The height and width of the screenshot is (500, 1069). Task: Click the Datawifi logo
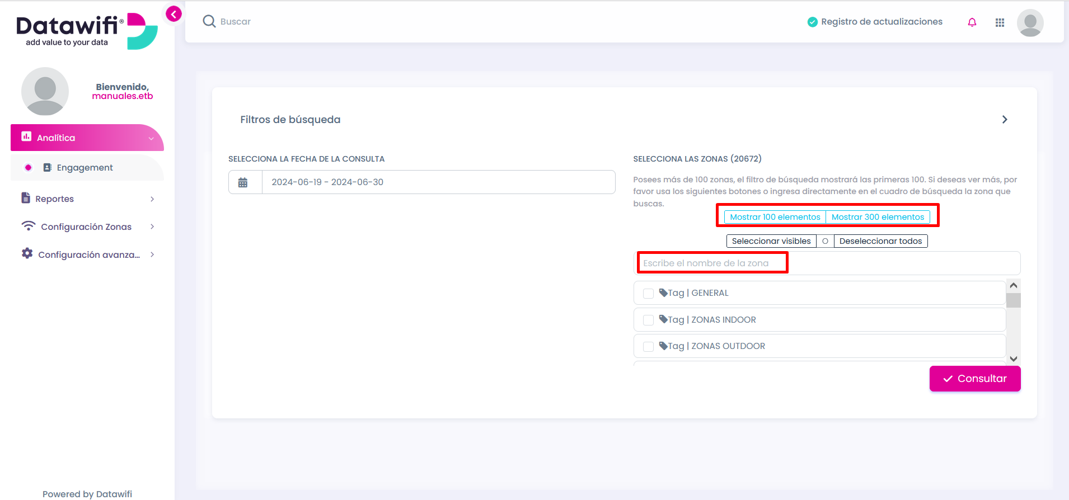tap(87, 31)
